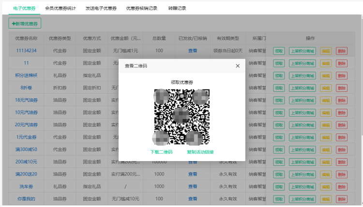Open coupon named 11
This screenshot has height=207, width=363.
(x=26, y=63)
